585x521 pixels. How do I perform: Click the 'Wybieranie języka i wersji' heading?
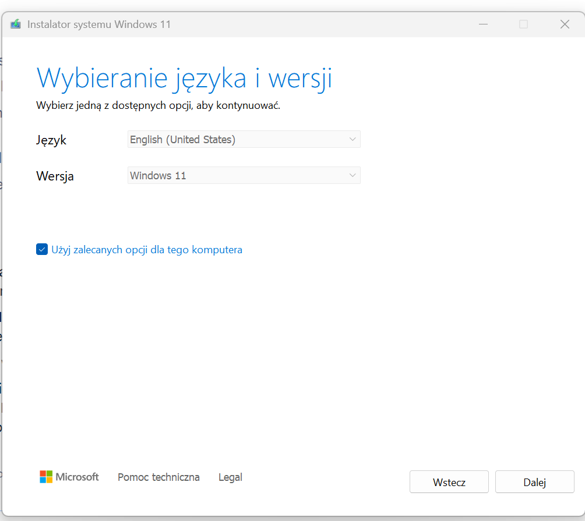(184, 79)
